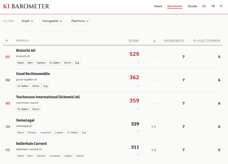Sort table by delta column header
This screenshot has width=228, height=164.
click(154, 41)
